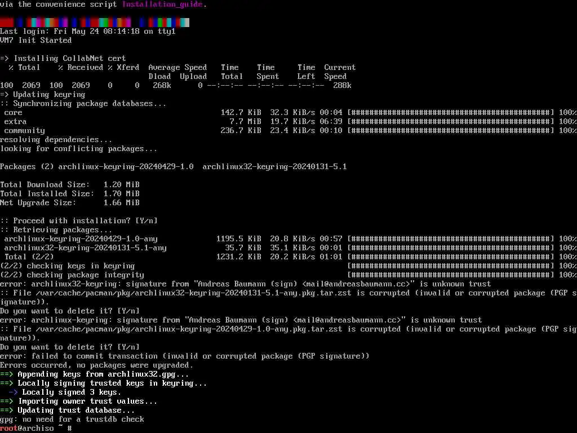This screenshot has height=433, width=577.
Task: Click ':: Proceed with installation? [Y/n]' prompt
Action: [79, 221]
